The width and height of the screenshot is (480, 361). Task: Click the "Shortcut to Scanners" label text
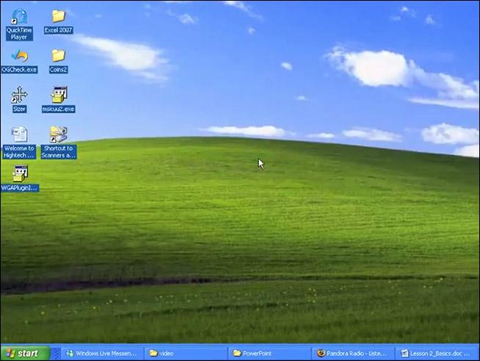(59, 151)
